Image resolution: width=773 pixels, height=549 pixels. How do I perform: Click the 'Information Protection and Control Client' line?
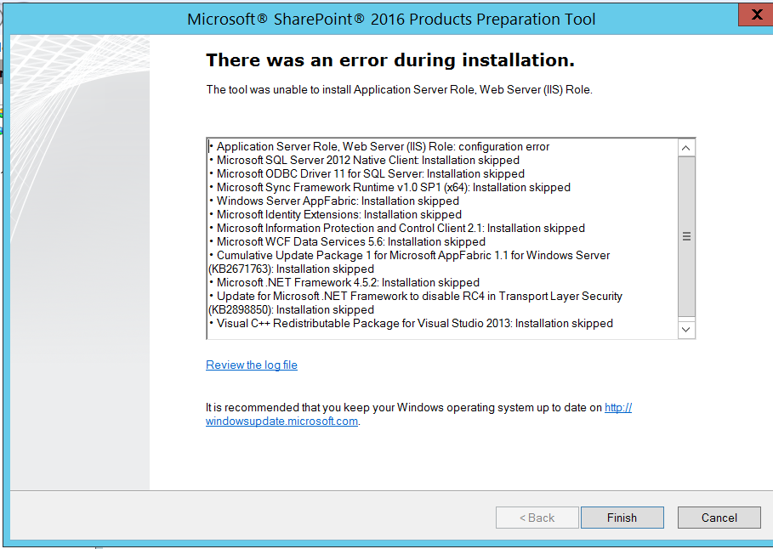[x=397, y=228]
